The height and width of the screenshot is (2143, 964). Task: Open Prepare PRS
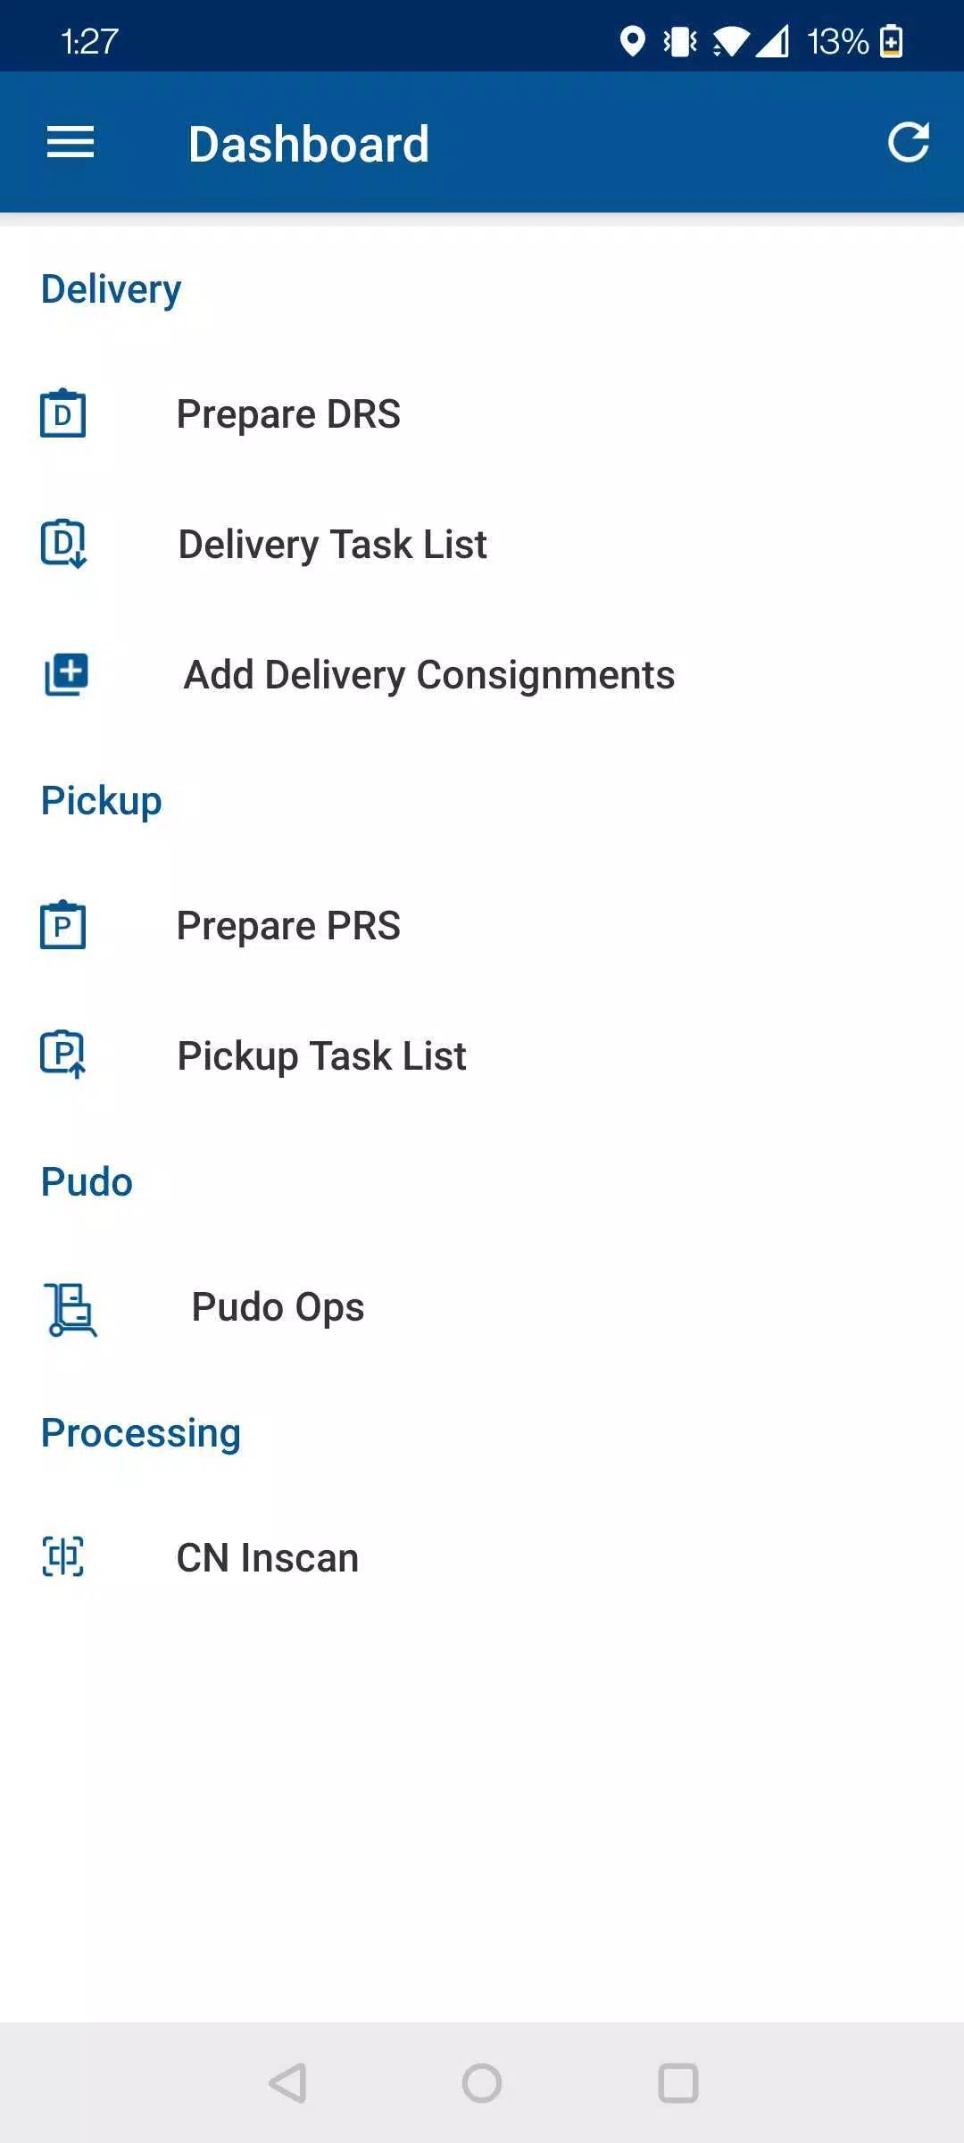pyautogui.click(x=288, y=926)
